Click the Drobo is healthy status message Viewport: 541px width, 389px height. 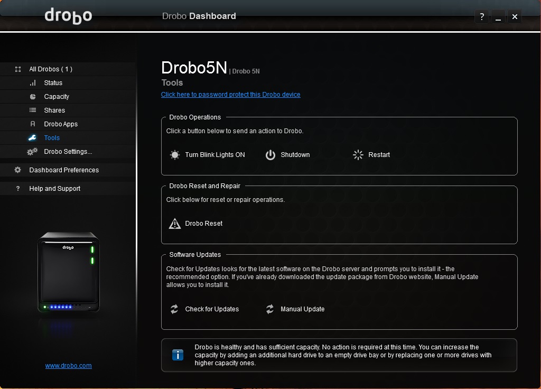tap(343, 355)
